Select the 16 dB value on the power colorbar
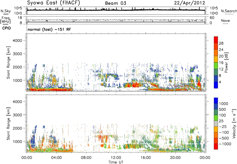237x164 pixels. tap(221, 63)
